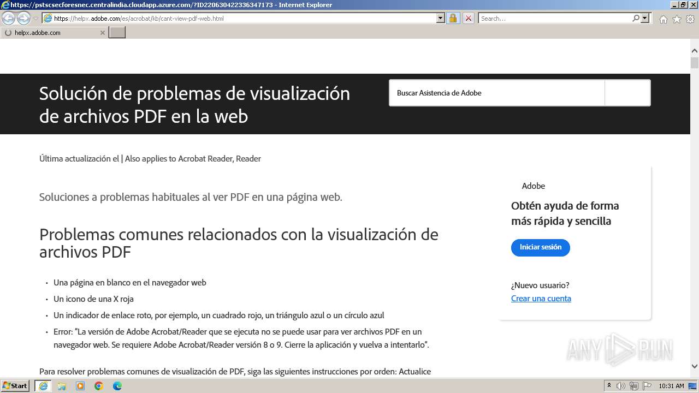Screen dimensions: 699x393
Task: Expand the address bar autocomplete dropdown
Action: point(441,18)
